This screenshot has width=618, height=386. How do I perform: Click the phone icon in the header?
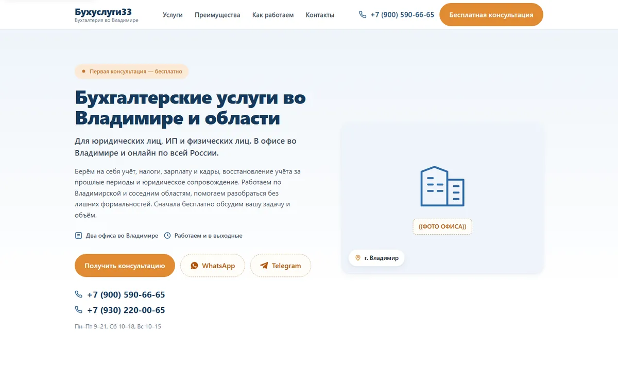tap(363, 15)
